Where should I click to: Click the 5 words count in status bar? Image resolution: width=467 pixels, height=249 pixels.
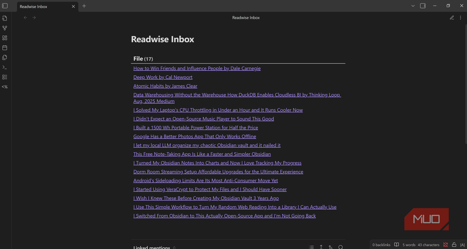pos(409,245)
